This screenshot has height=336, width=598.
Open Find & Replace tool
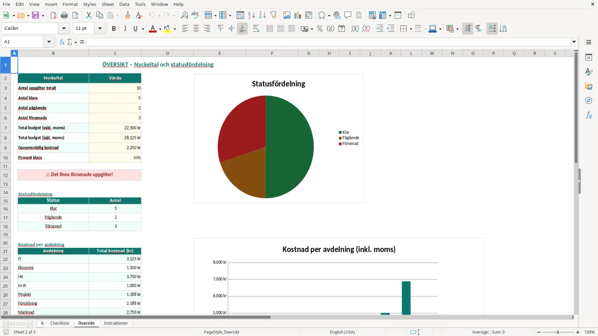[184, 15]
